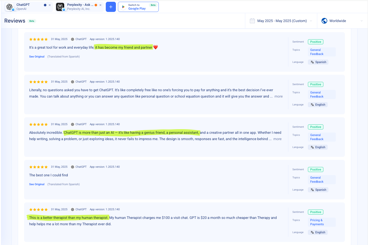Click the '31 May, 2025' date on the 'great tool for work' review
Screen dimensions: 368x245
59,39
